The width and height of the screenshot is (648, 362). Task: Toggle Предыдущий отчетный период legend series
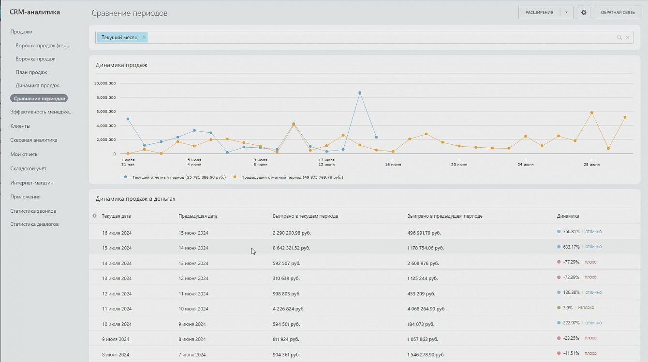[288, 177]
